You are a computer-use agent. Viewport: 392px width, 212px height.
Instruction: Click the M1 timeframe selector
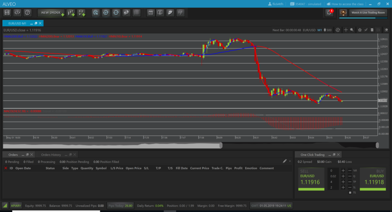(x=319, y=30)
